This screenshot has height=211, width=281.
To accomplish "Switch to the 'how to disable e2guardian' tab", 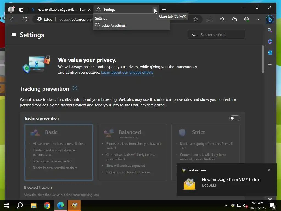I will coord(61,10).
